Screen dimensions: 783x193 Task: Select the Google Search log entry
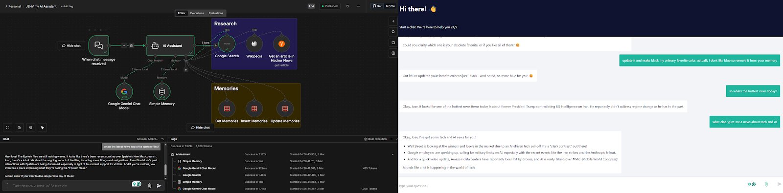[x=284, y=175]
